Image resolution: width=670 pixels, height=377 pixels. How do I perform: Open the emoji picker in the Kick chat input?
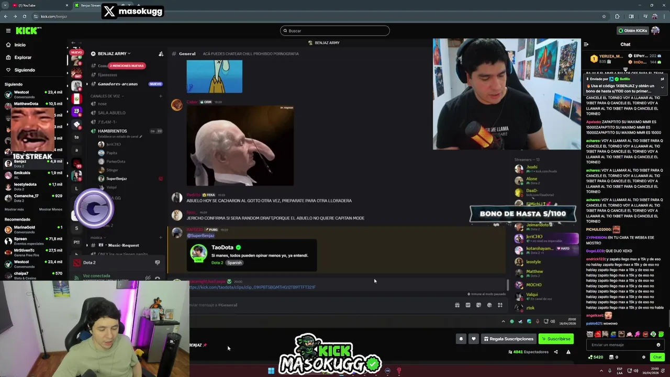pos(658,345)
